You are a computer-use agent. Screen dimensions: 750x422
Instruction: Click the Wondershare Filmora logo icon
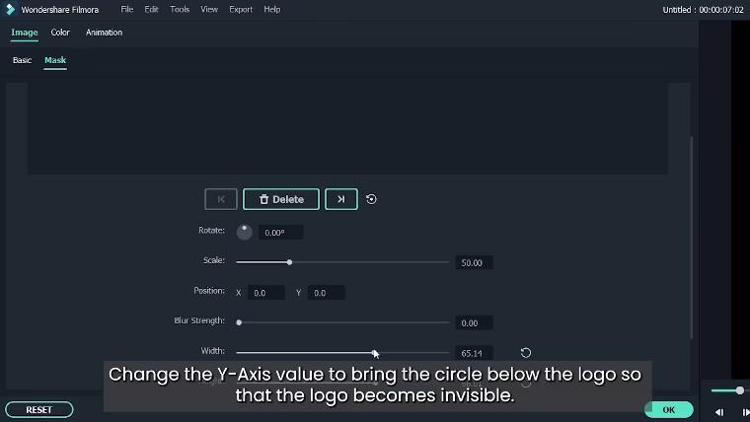pyautogui.click(x=11, y=9)
